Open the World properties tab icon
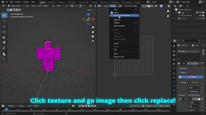 (x=174, y=68)
